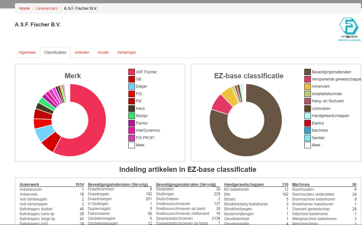Select the Bit toebehoren row

[256, 189]
